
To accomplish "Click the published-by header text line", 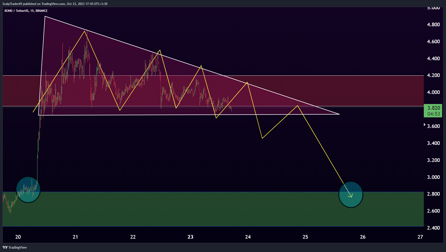I will pos(55,4).
